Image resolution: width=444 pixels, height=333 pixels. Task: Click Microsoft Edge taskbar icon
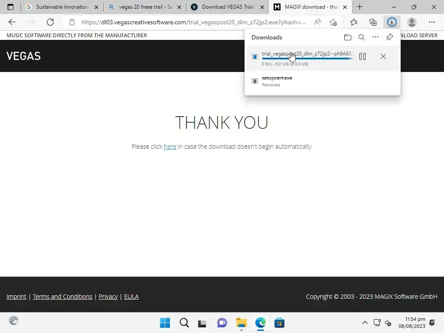(x=260, y=323)
